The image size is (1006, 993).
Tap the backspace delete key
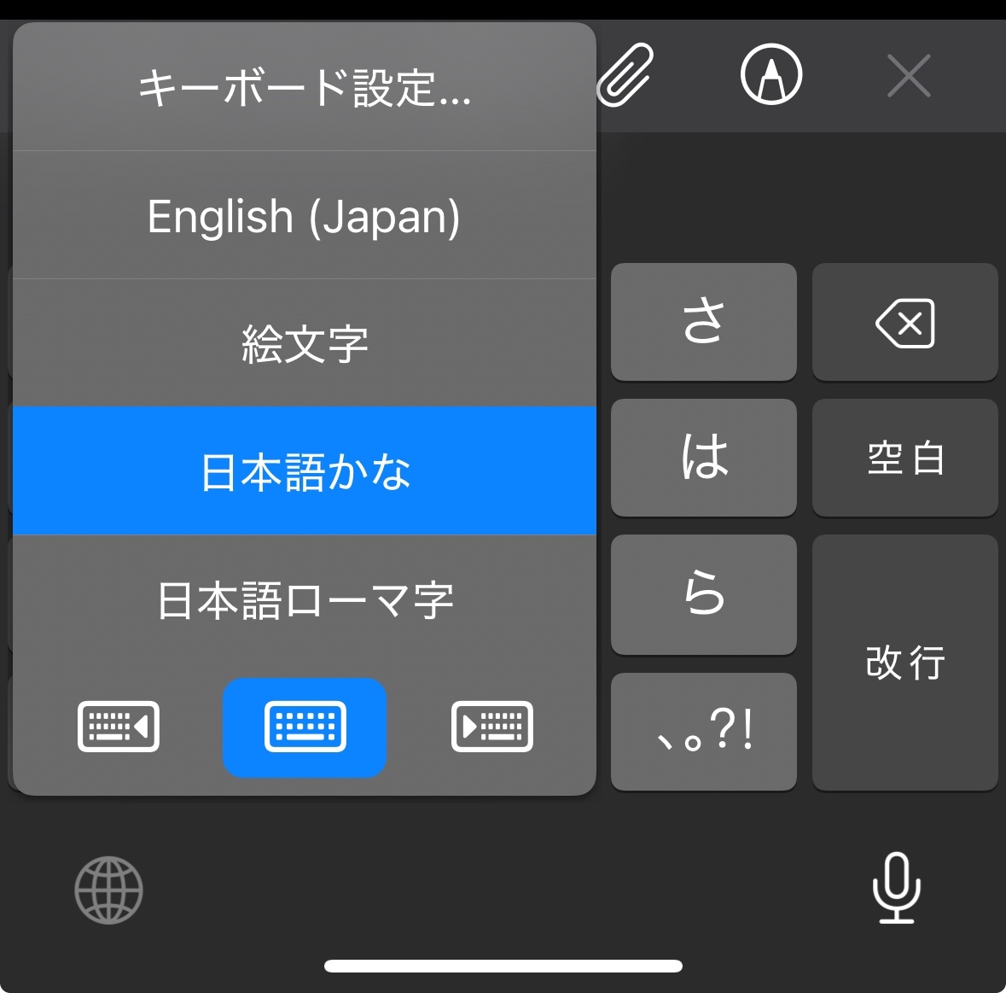904,322
